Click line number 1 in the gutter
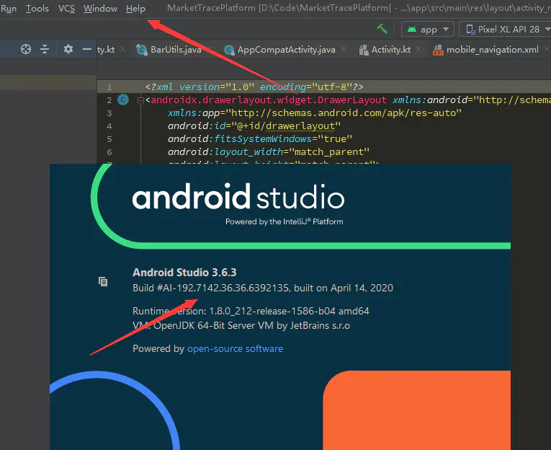This screenshot has width=551, height=450. pos(109,87)
